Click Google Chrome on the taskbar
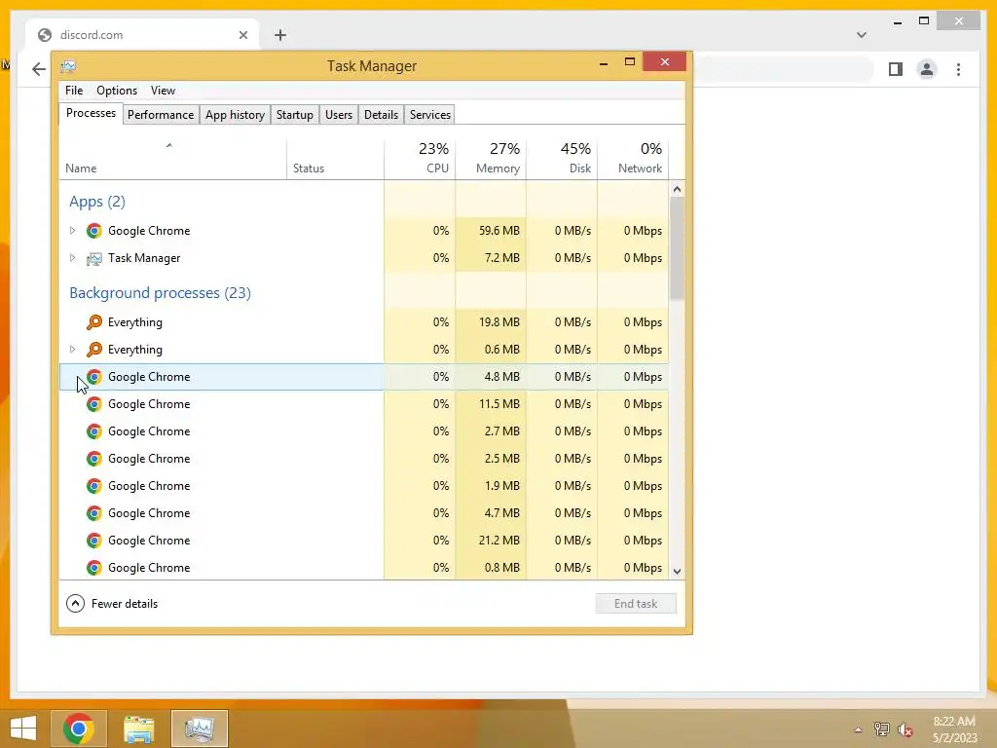 click(x=79, y=729)
